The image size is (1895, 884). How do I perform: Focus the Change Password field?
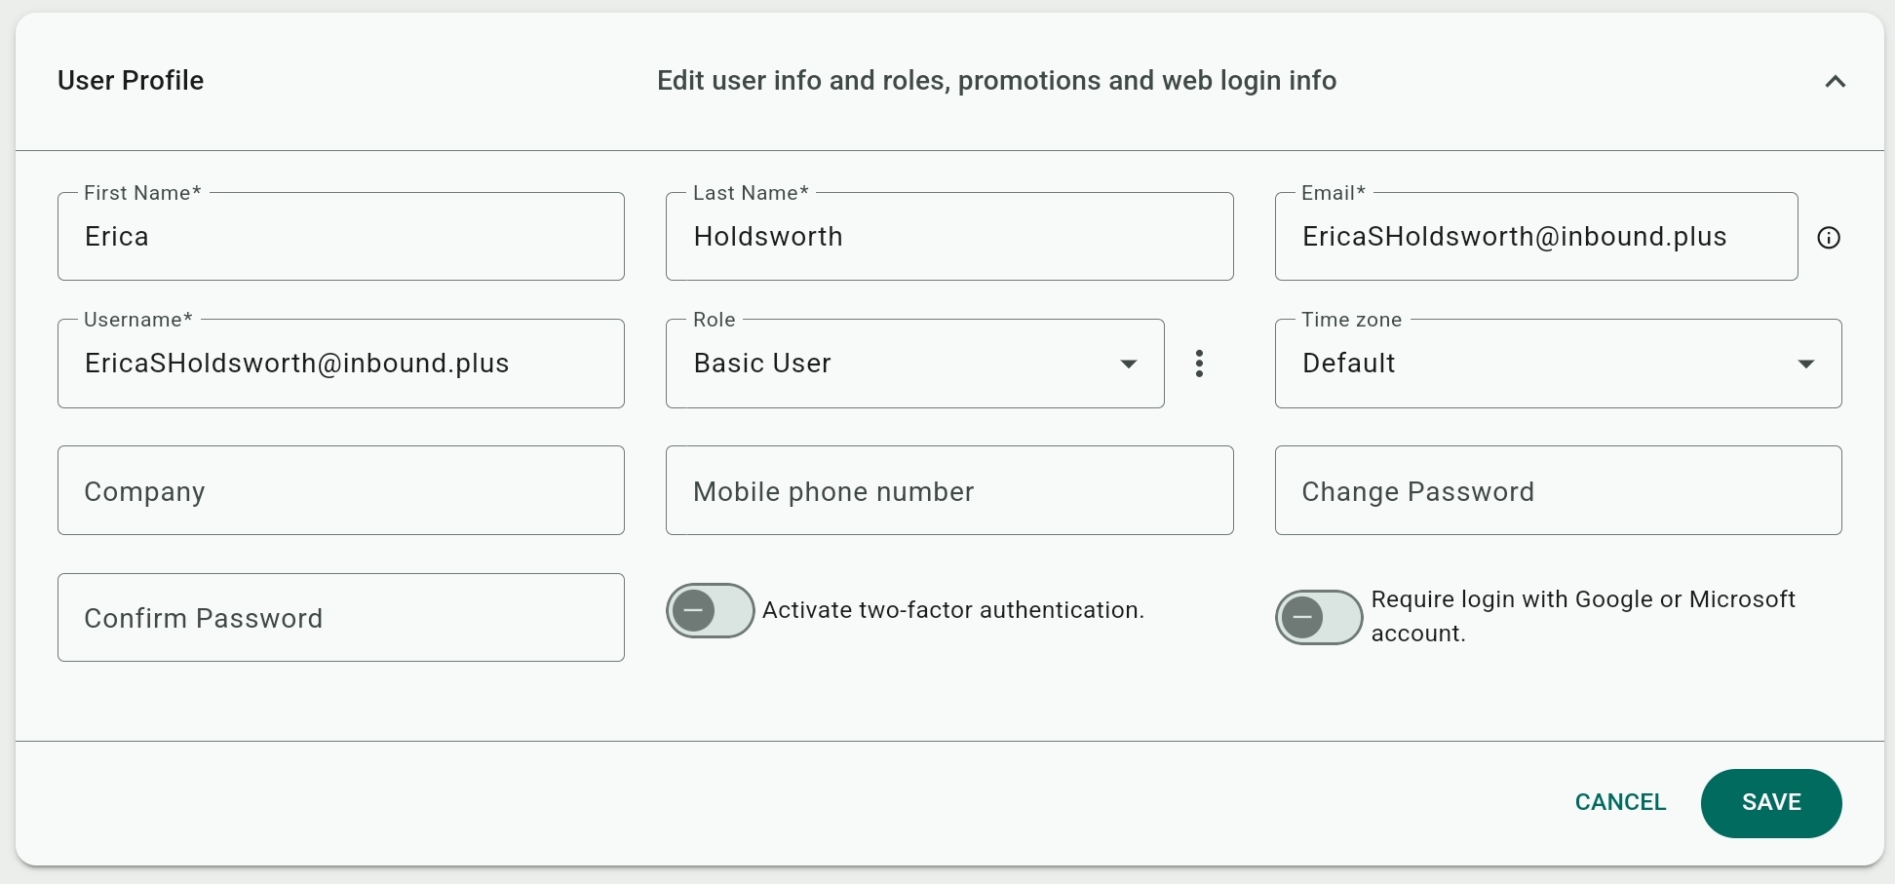point(1557,491)
